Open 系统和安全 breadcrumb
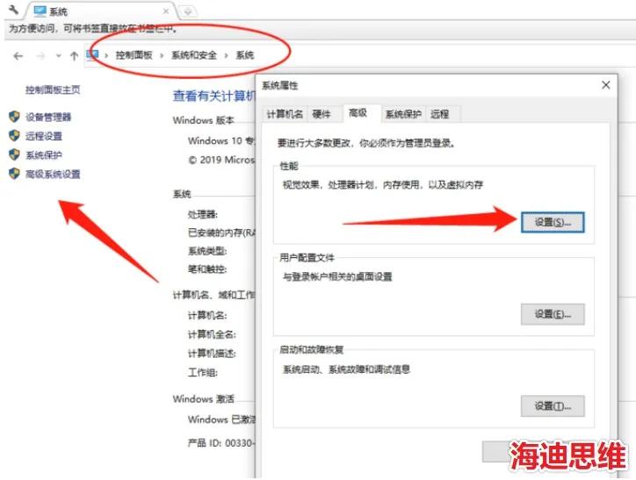Viewport: 636px width, 480px height. (194, 55)
